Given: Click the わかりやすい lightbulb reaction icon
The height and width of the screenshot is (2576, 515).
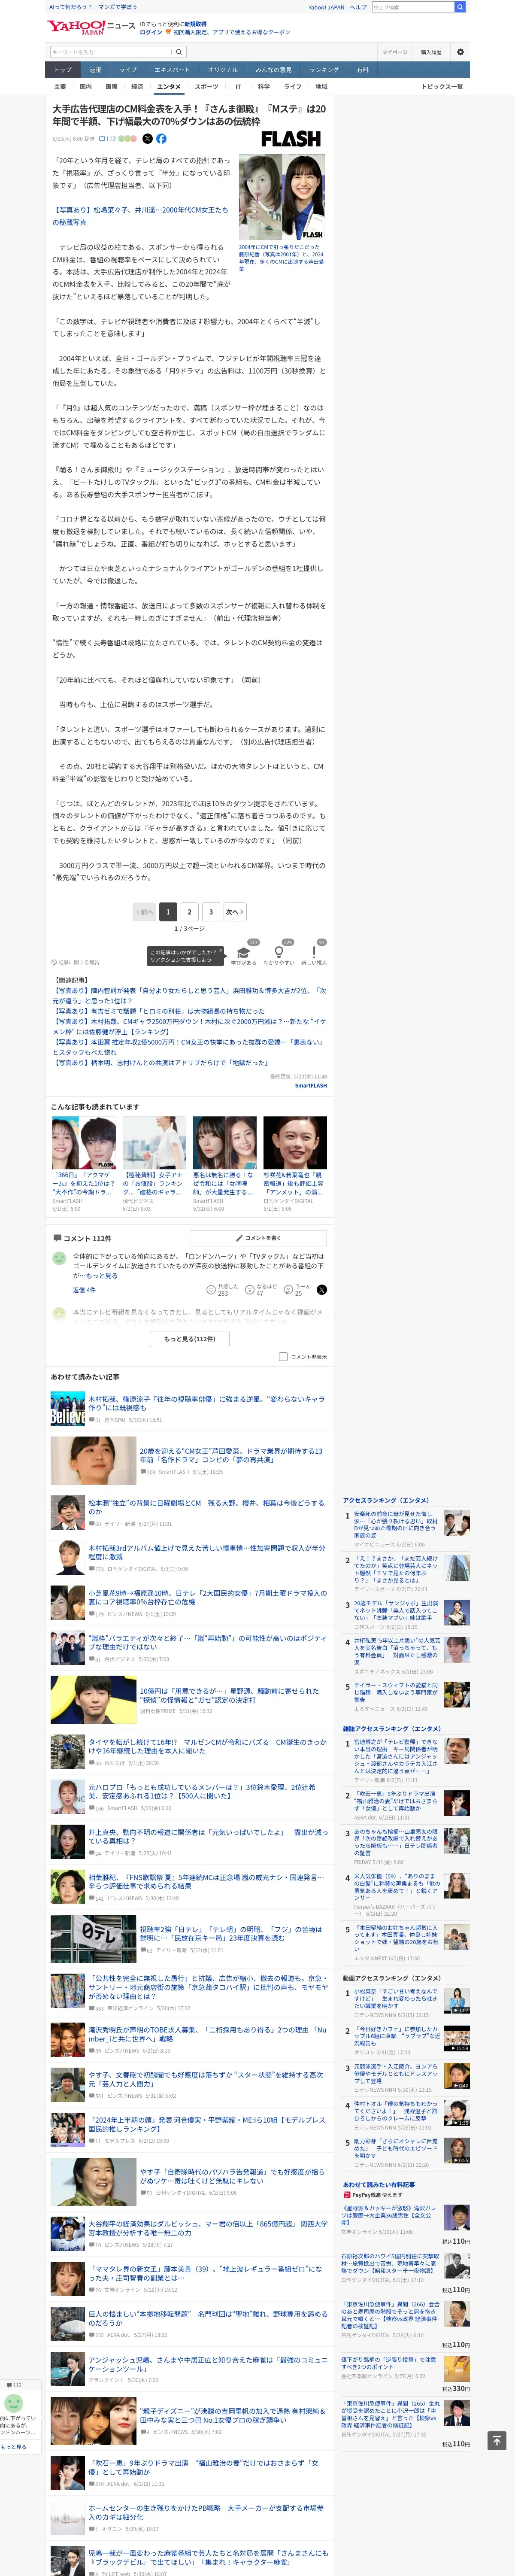Looking at the screenshot, I should (x=279, y=952).
